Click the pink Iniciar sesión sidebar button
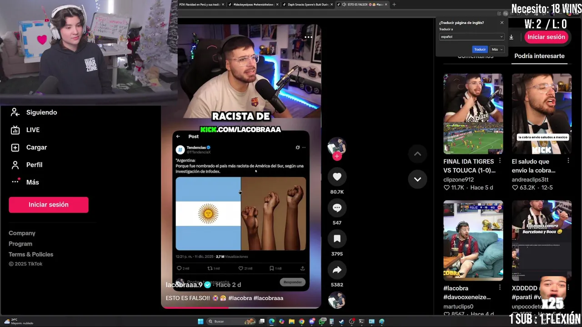Viewport: 582px width, 327px height. pyautogui.click(x=49, y=204)
